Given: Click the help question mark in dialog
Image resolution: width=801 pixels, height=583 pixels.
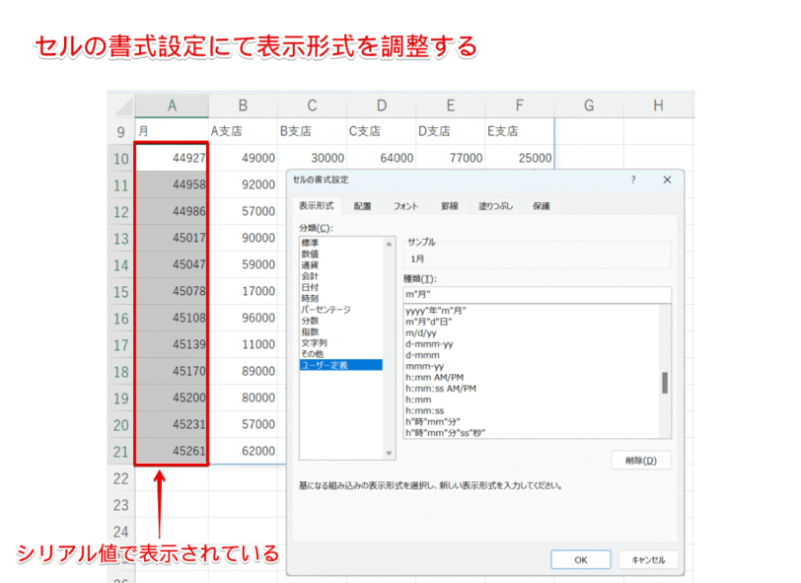Looking at the screenshot, I should click(633, 180).
